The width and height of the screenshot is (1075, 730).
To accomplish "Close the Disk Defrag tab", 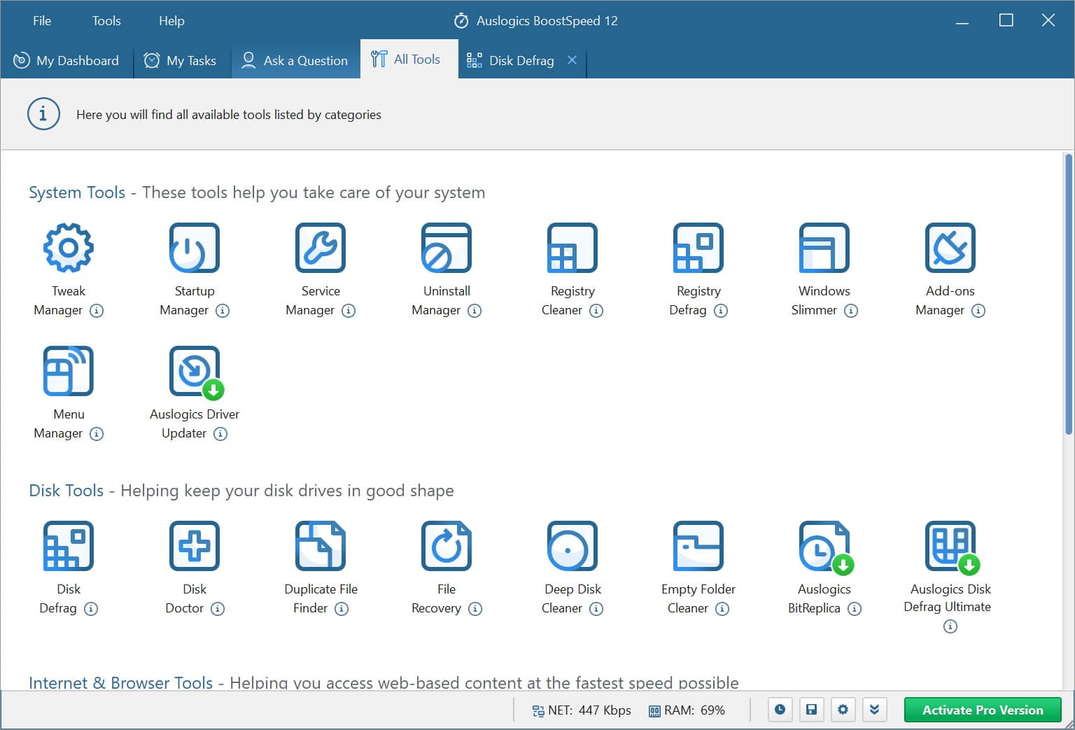I will [572, 60].
